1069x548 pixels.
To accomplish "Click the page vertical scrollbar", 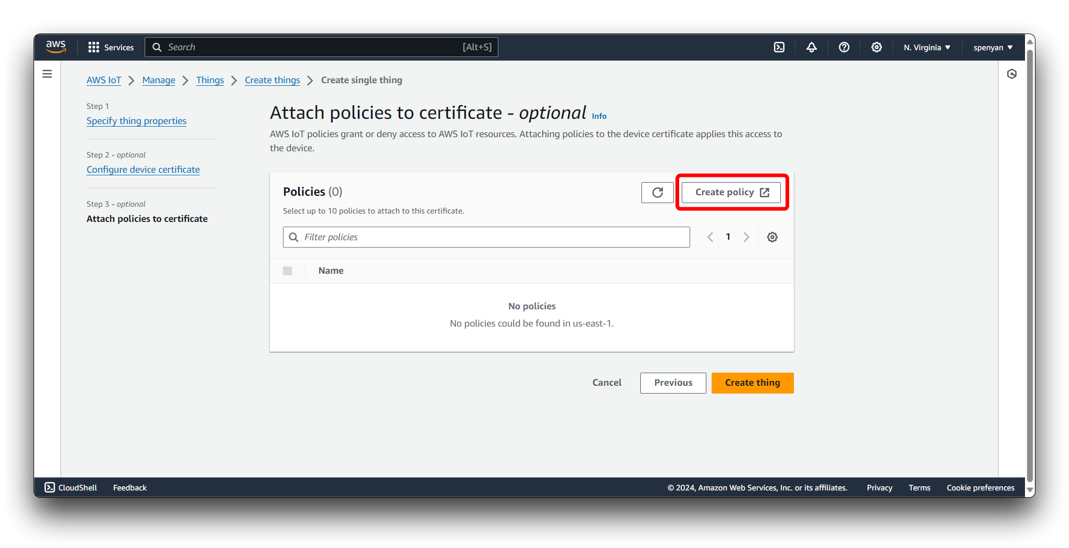I will click(1030, 265).
